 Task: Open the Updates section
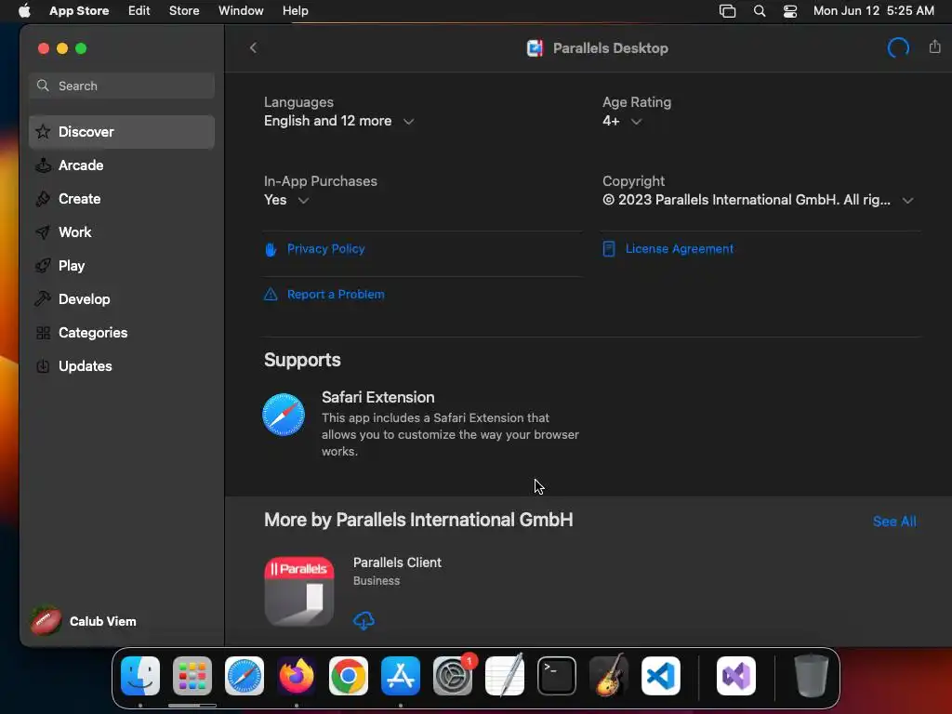(x=122, y=365)
